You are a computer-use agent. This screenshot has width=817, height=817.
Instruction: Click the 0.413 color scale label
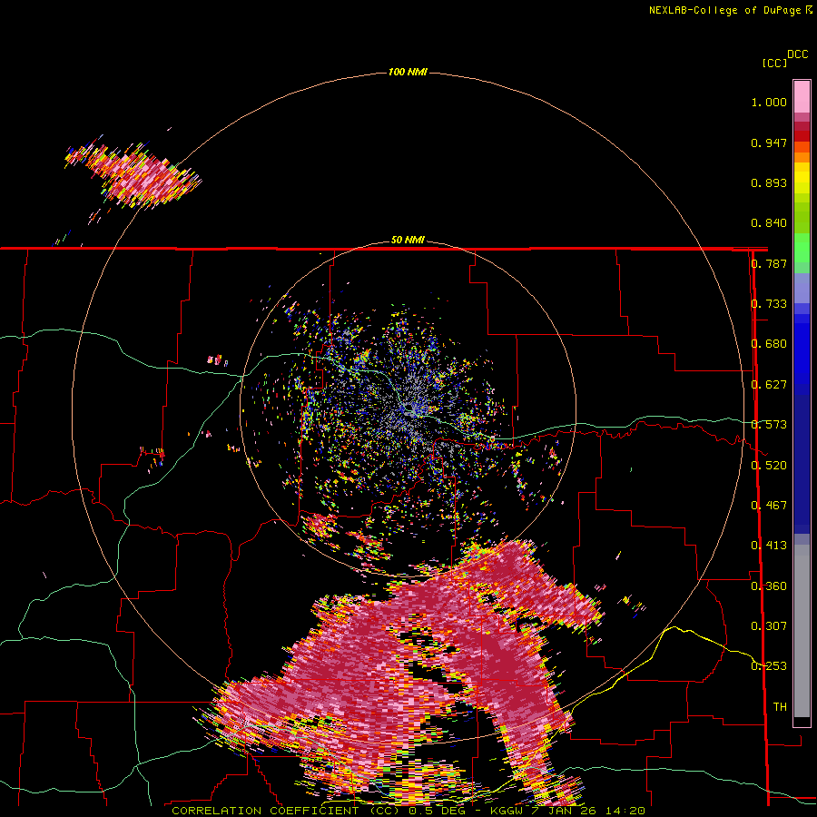[x=769, y=546]
